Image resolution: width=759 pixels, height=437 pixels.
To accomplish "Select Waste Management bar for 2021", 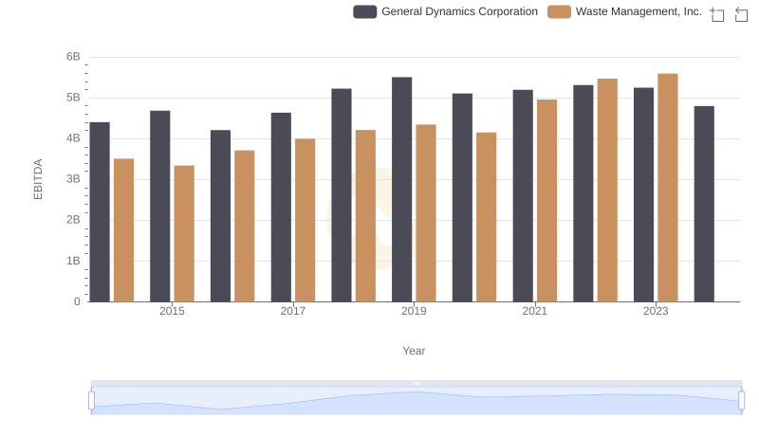I will pos(547,201).
